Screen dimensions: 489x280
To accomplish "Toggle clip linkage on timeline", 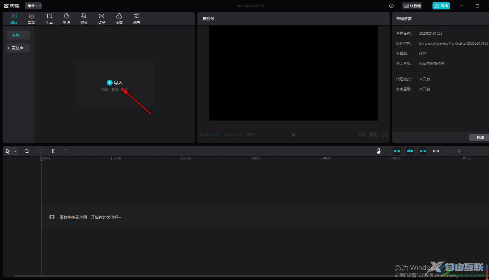I will point(423,151).
